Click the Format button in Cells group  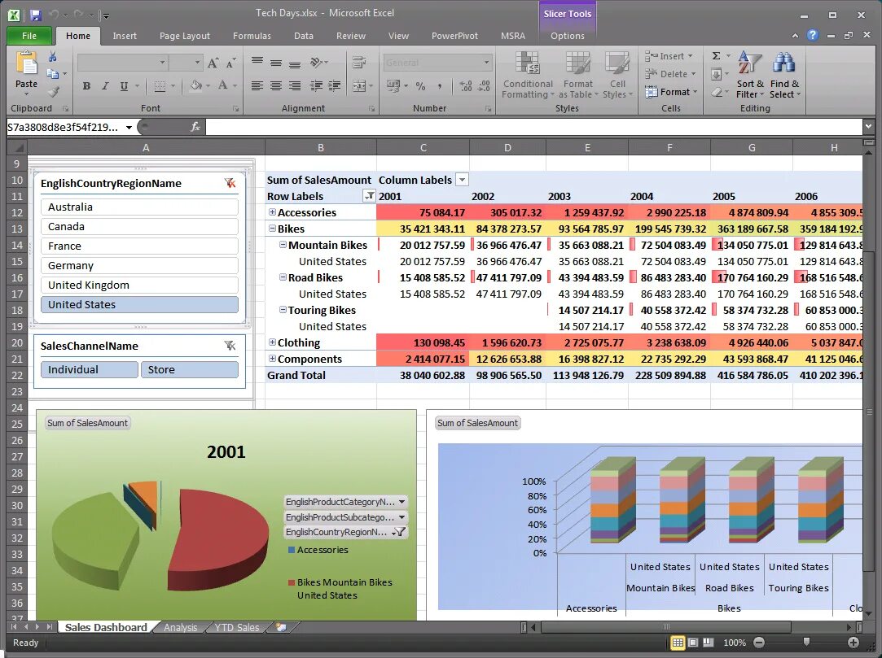pos(672,92)
